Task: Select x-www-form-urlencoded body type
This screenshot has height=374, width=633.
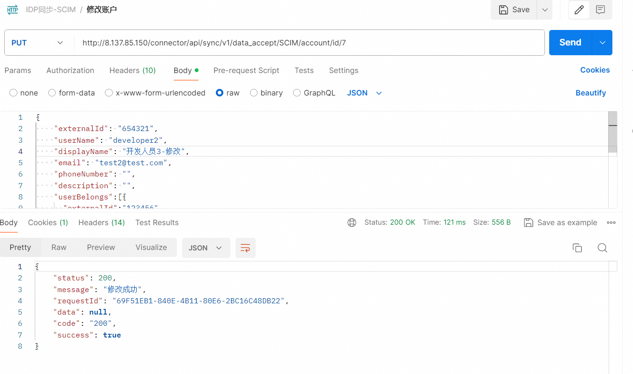Action: [x=109, y=93]
